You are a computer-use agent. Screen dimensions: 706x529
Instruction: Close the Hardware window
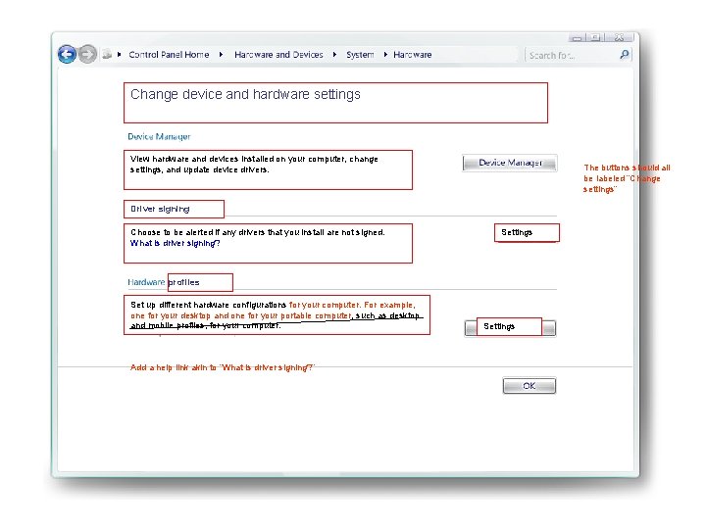[x=620, y=38]
